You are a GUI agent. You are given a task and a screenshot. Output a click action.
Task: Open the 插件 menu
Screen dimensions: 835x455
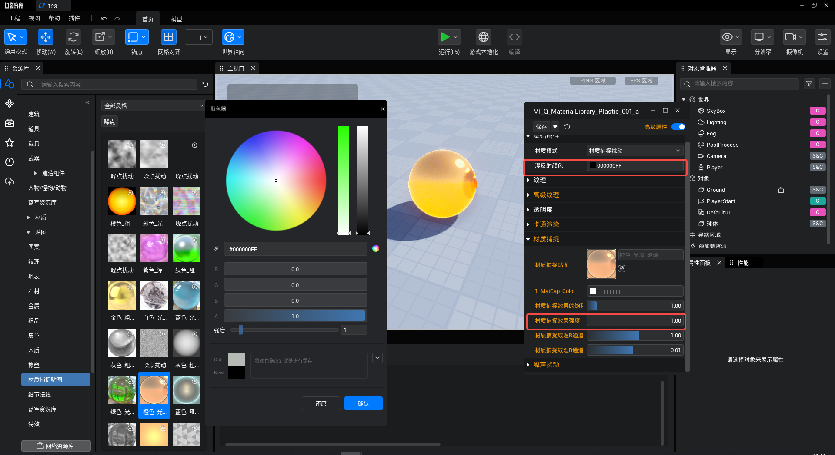[74, 18]
